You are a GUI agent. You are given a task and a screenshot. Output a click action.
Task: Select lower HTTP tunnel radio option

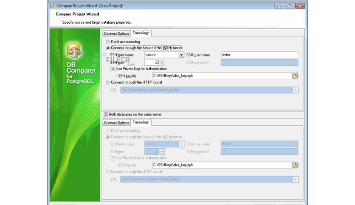tap(108, 172)
